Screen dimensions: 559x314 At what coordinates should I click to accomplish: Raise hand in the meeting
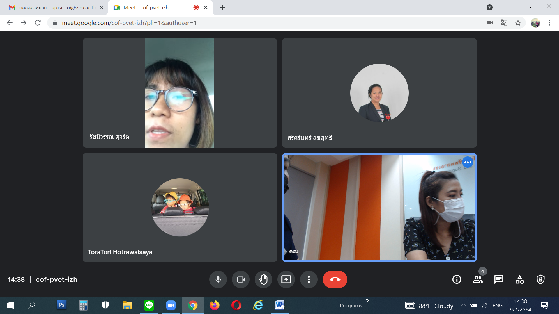click(263, 279)
